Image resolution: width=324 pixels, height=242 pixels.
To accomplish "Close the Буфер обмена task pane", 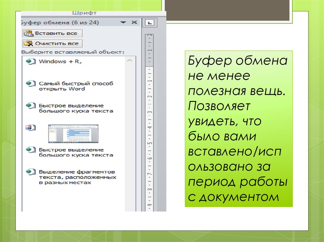I will 134,22.
